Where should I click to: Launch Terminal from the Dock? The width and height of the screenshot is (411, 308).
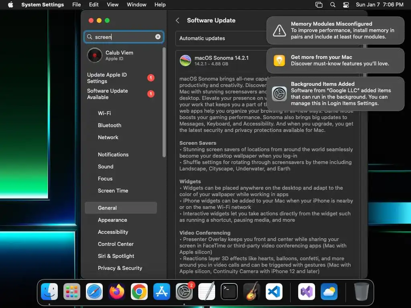(229, 292)
